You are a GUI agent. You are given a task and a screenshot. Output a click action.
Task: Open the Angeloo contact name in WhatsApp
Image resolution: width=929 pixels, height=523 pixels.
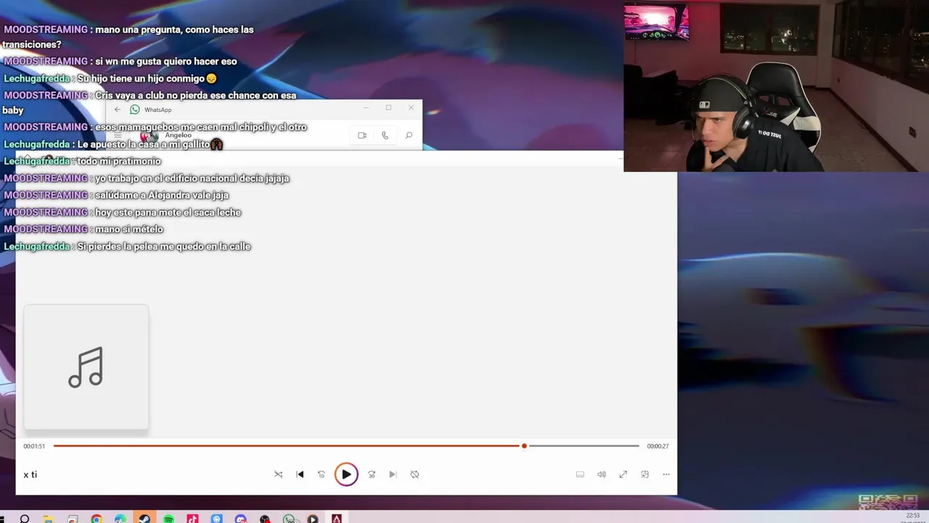point(178,135)
